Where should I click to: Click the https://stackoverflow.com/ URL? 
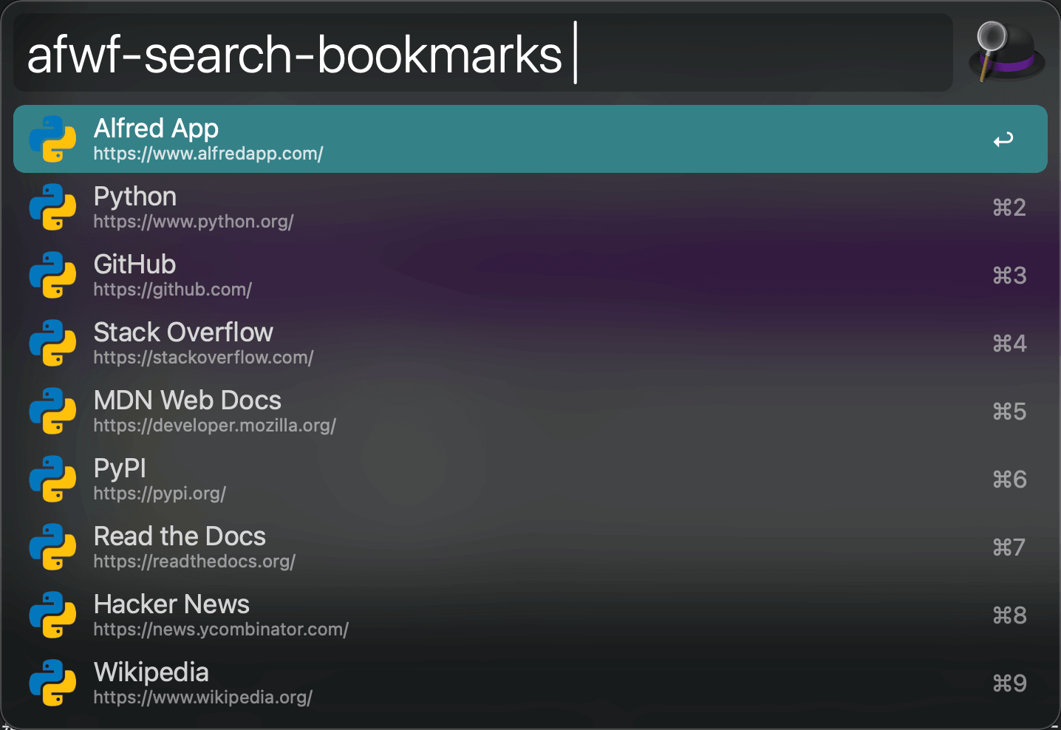[x=204, y=358]
